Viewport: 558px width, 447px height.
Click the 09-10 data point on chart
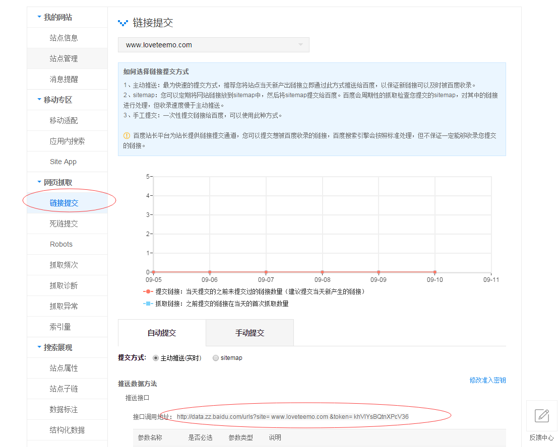coord(435,272)
